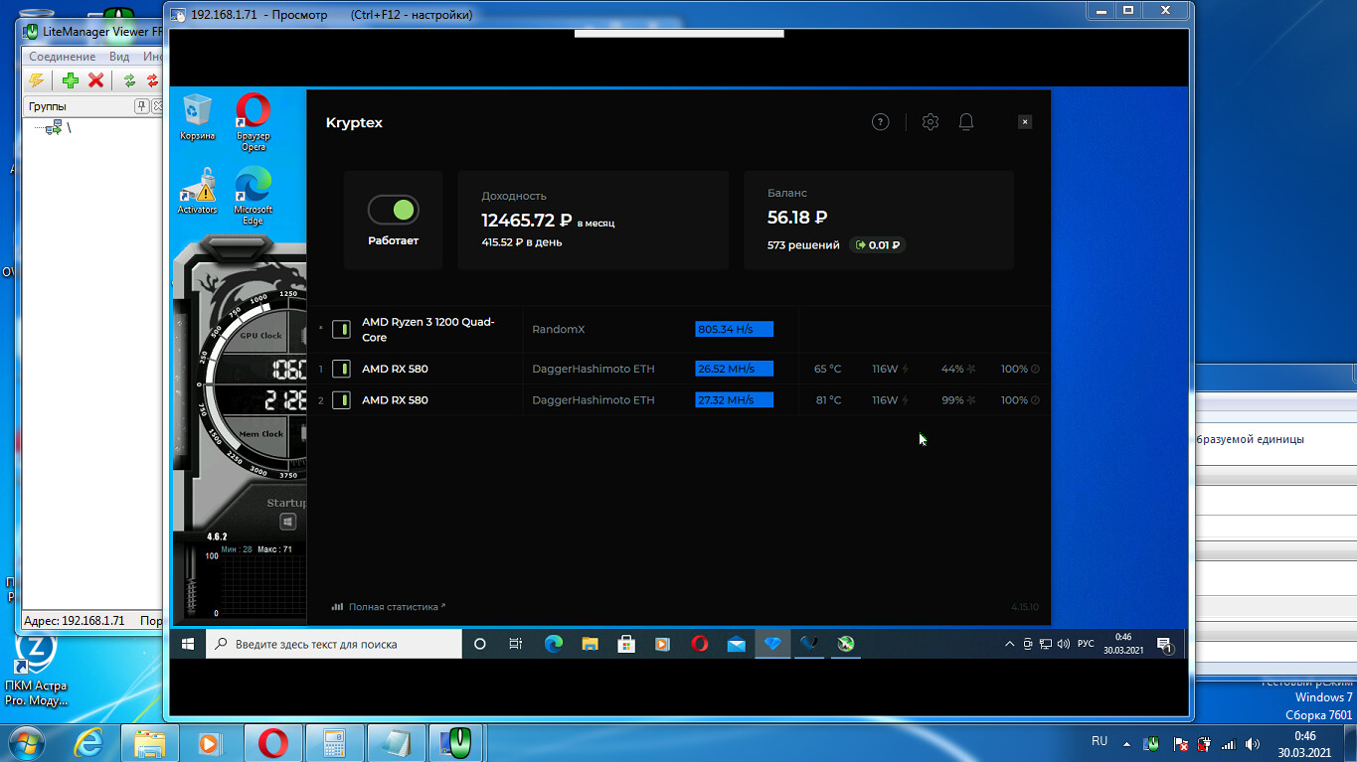This screenshot has height=762, width=1357.
Task: Show hidden icons arrow in local tray
Action: tap(1126, 743)
